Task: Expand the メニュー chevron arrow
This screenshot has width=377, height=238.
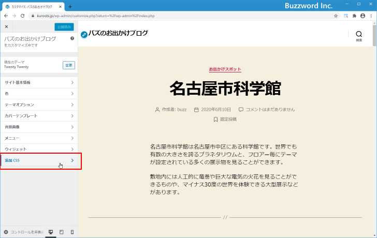Action: tap(72, 138)
